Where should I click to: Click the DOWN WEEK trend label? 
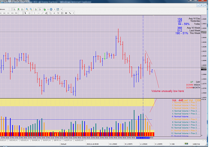[193, 85]
